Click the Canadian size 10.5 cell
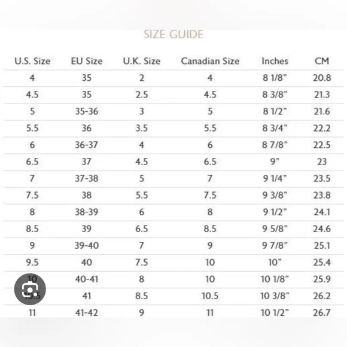The width and height of the screenshot is (347, 347). pyautogui.click(x=210, y=296)
